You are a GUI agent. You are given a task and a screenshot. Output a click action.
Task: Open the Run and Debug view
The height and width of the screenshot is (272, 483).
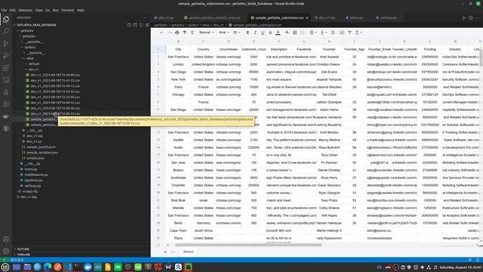tap(6, 56)
